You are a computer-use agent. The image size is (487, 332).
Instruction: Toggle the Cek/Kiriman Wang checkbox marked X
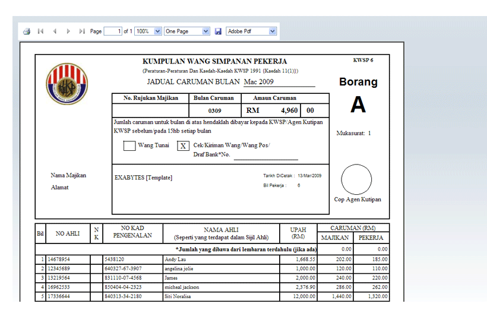(183, 146)
